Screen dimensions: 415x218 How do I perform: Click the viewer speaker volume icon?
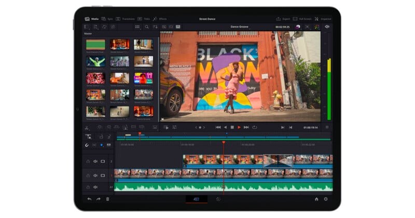coord(327,26)
